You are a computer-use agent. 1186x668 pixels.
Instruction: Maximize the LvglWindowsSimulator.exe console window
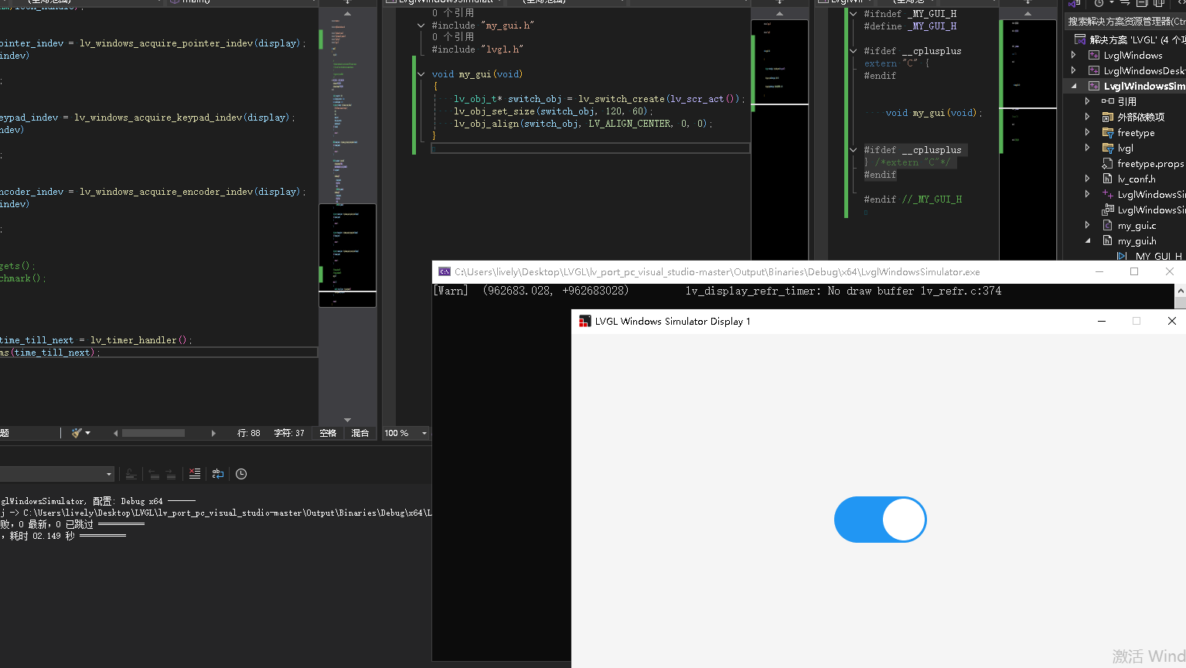tap(1134, 271)
